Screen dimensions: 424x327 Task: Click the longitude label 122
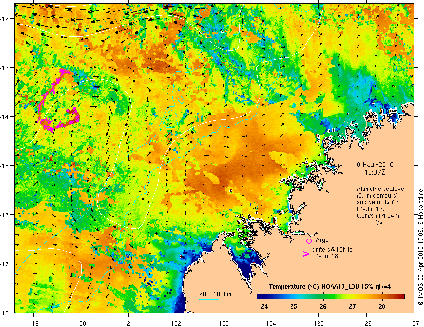[x=176, y=323]
